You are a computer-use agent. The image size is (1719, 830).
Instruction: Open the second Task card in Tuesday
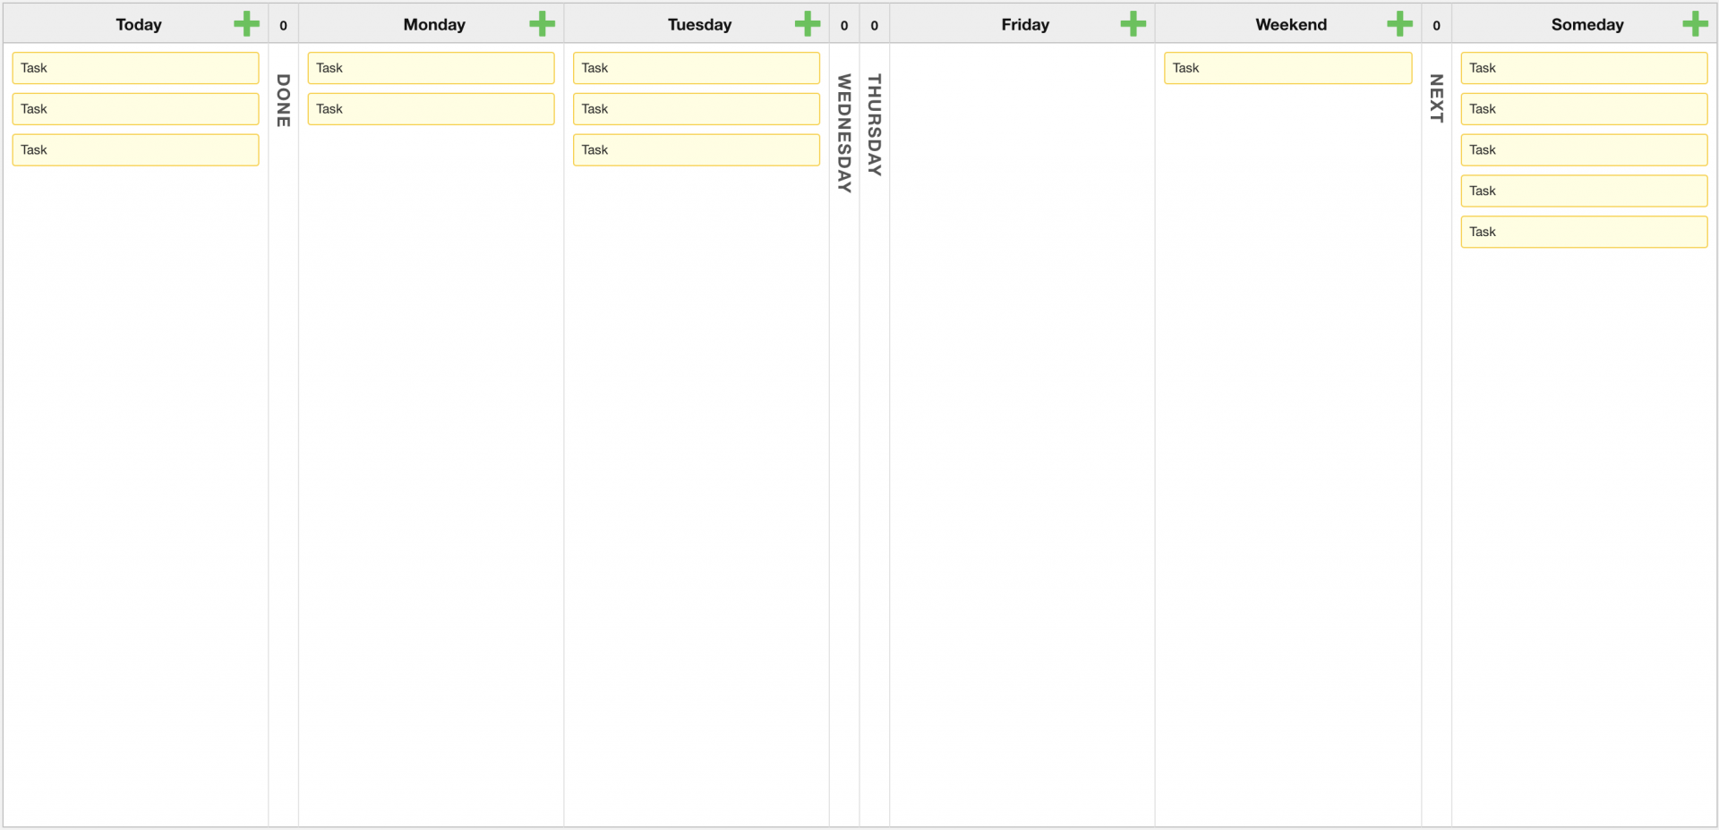pos(697,109)
